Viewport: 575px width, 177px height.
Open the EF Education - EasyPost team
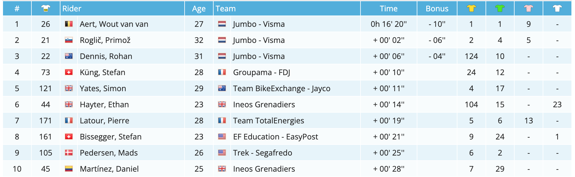(275, 137)
